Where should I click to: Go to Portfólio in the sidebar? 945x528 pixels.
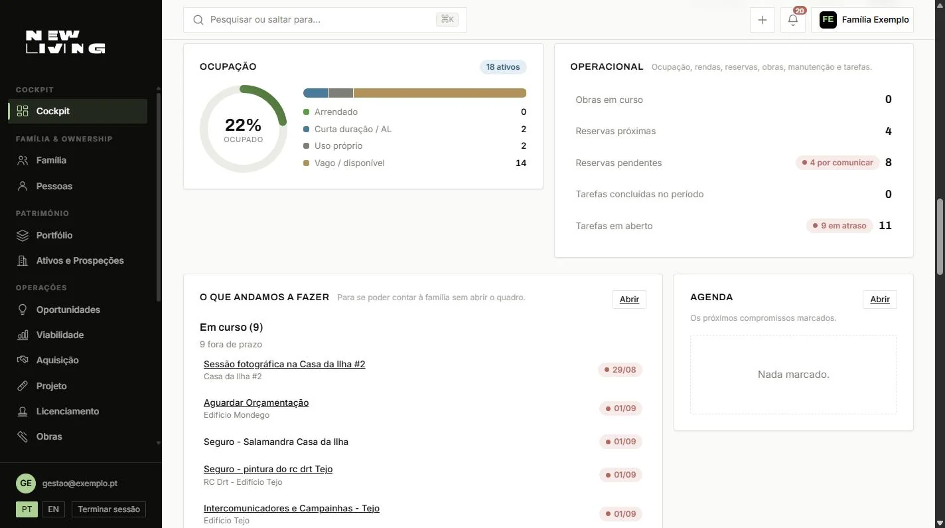(x=78, y=235)
